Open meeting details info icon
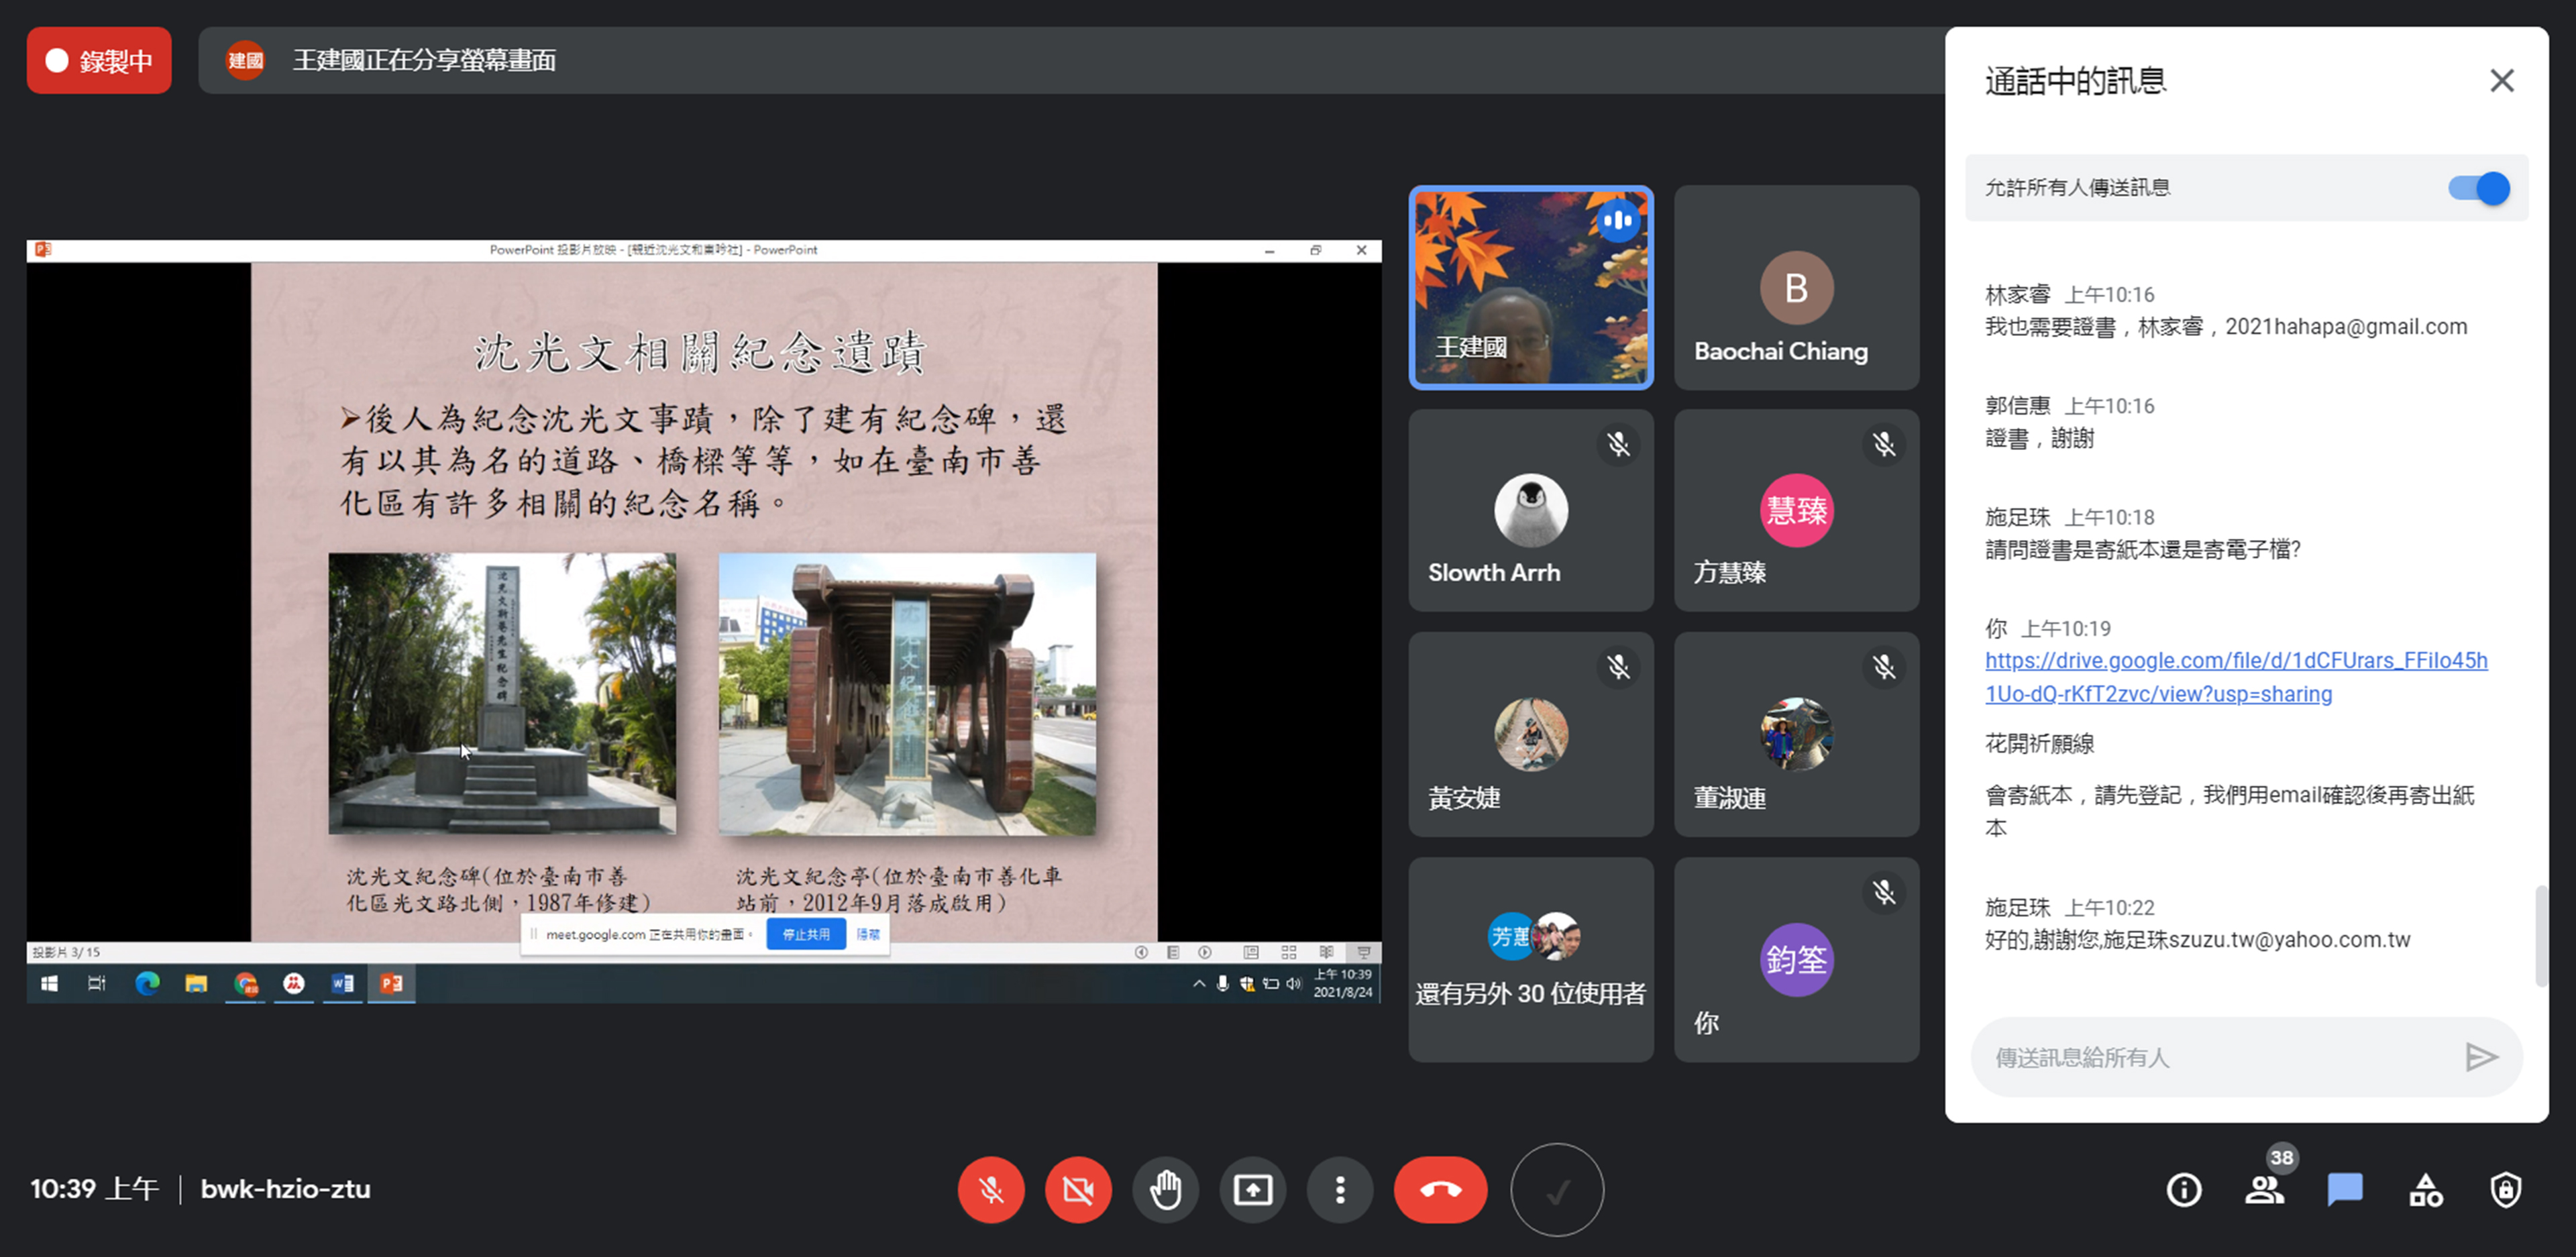The height and width of the screenshot is (1257, 2576). [2183, 1190]
